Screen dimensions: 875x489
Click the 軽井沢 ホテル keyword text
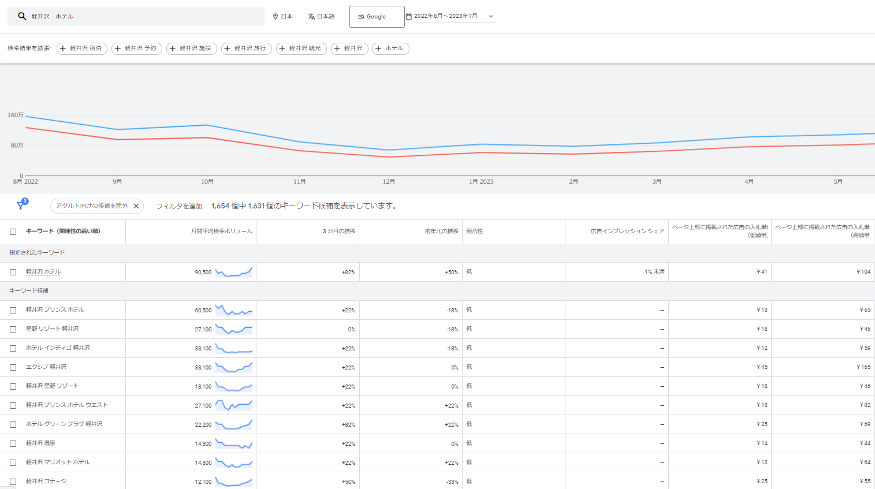coord(43,272)
